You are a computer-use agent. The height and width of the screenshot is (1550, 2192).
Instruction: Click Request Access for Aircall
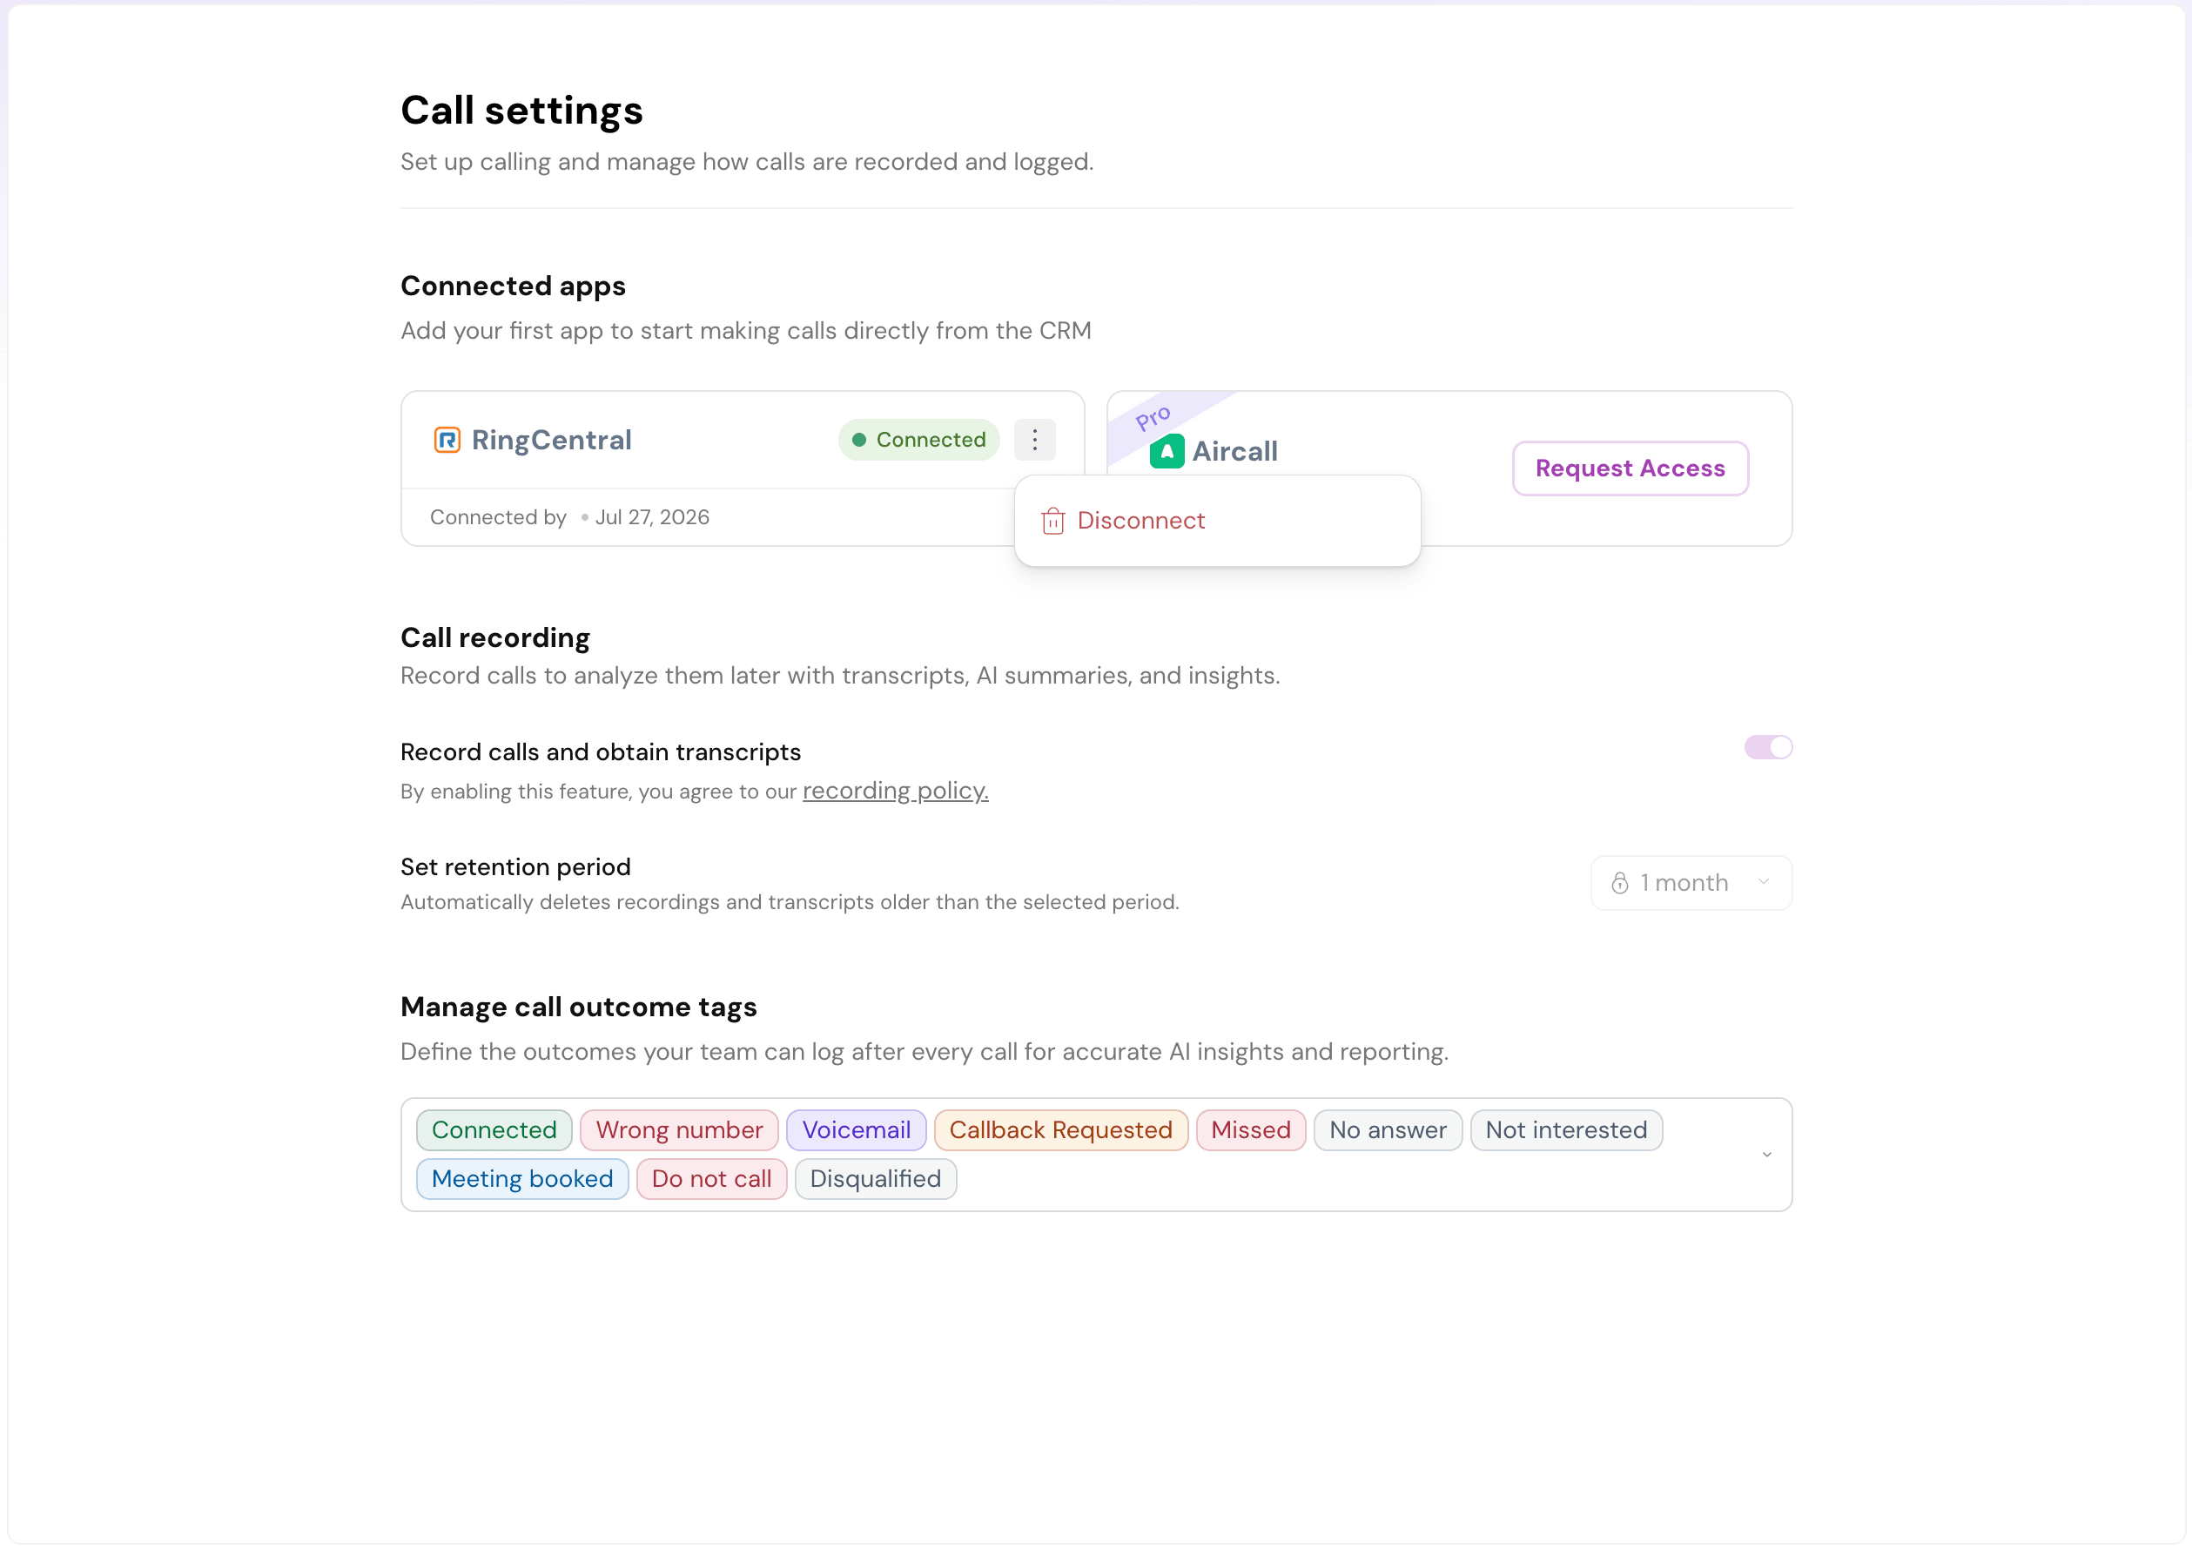pos(1630,468)
